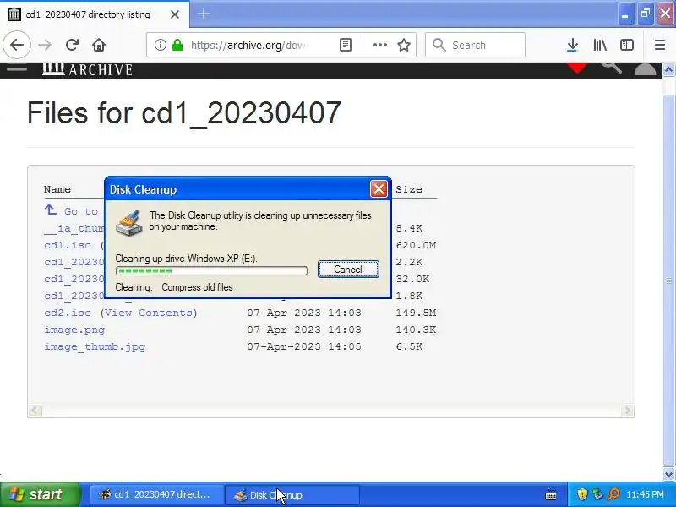Toggle reader view in address bar
Viewport: 676px width, 507px height.
coord(346,45)
